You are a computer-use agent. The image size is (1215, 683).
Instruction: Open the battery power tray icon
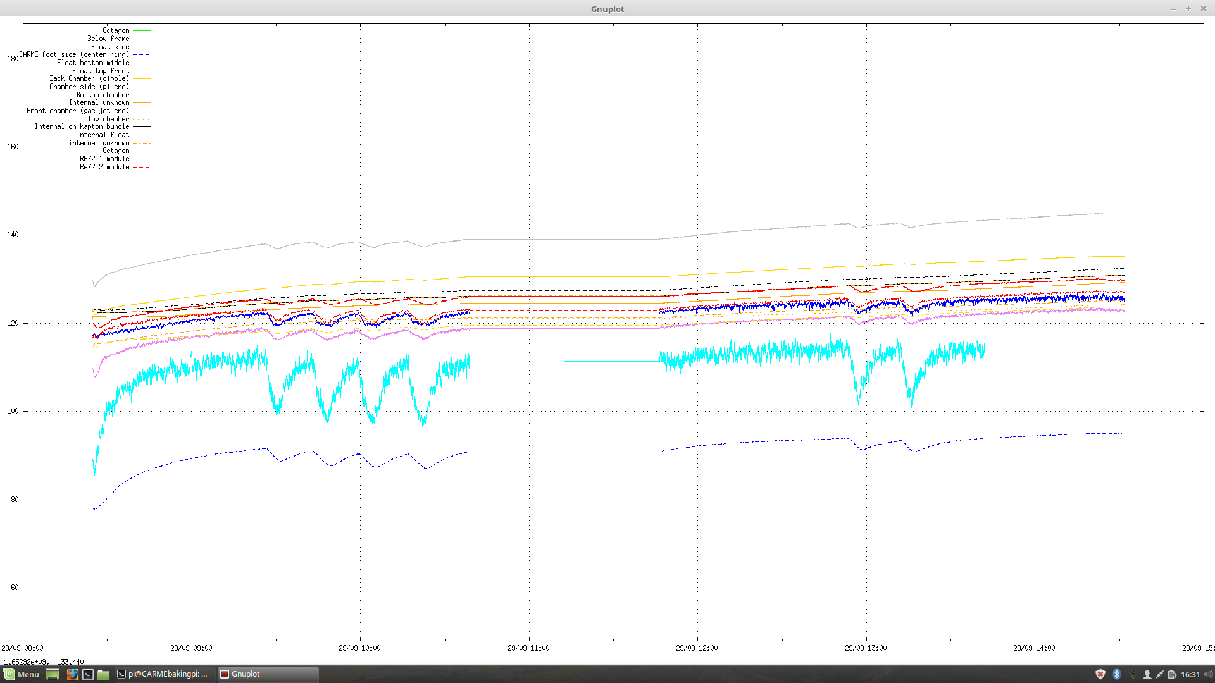[1172, 674]
